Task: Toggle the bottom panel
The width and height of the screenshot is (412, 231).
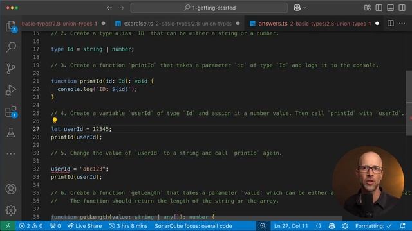Action: (x=391, y=8)
